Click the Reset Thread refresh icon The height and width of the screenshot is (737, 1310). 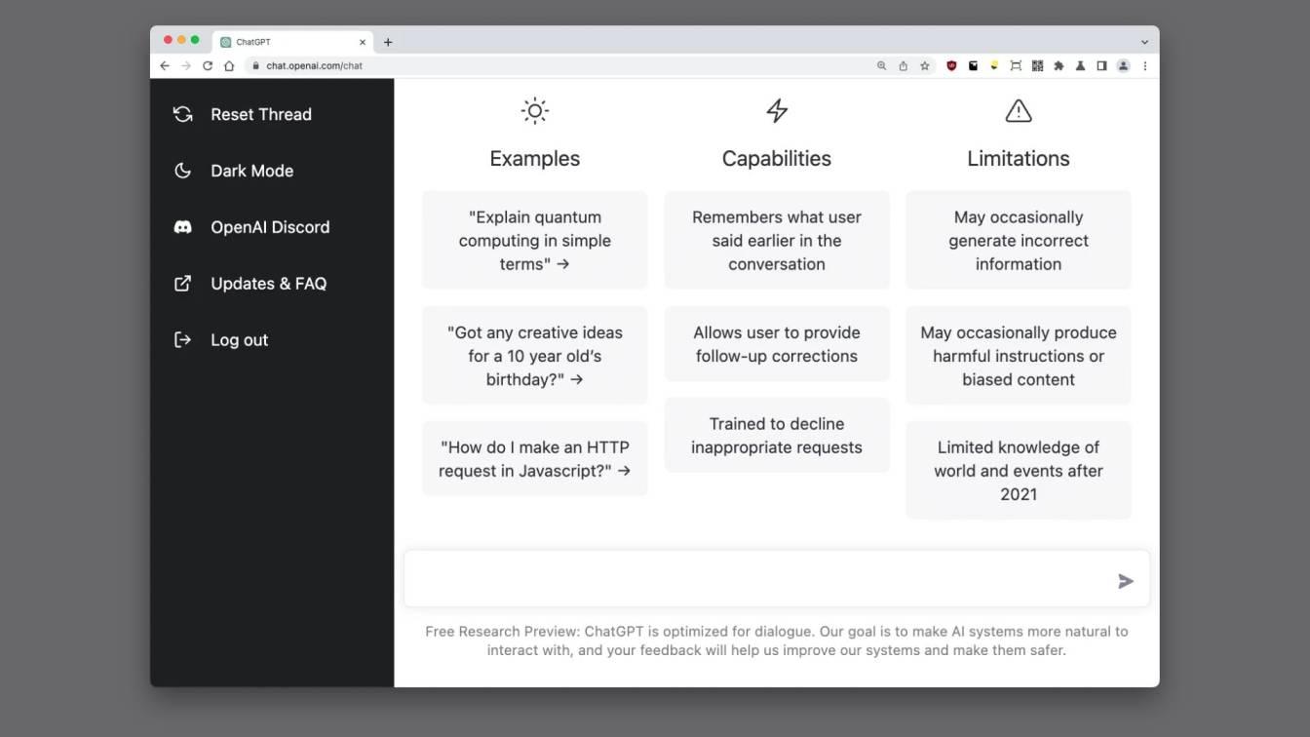(182, 114)
